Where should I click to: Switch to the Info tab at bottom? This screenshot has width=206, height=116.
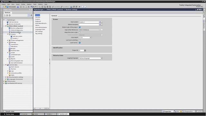tap(178, 111)
